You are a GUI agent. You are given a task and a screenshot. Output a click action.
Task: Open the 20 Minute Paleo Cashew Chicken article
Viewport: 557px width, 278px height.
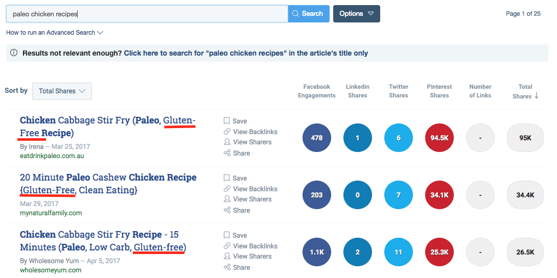coord(108,184)
